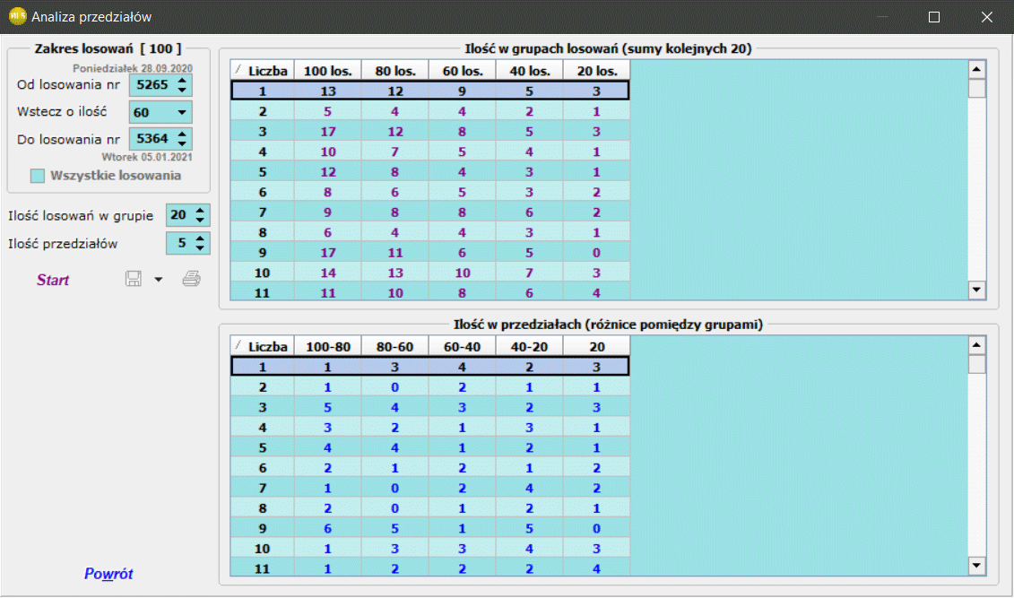Focus the Do losowania nr field showing 5364
The image size is (1014, 598).
click(x=152, y=138)
